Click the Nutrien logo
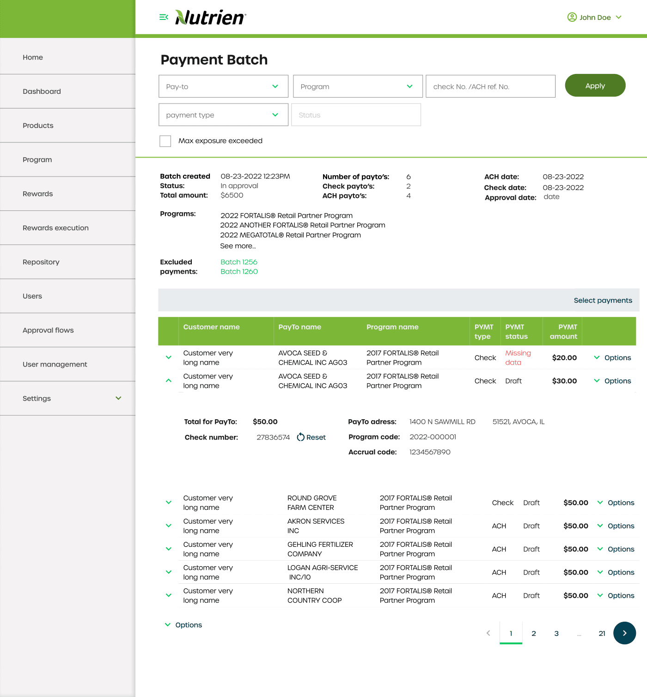Screen dimensions: 647x697 click(211, 17)
